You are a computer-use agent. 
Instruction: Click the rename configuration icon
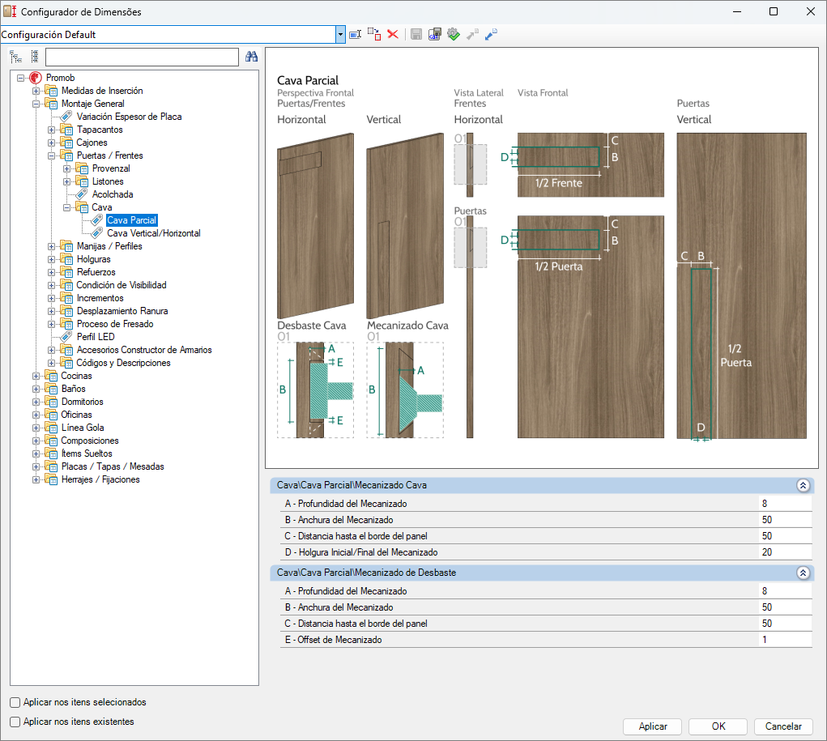click(355, 35)
